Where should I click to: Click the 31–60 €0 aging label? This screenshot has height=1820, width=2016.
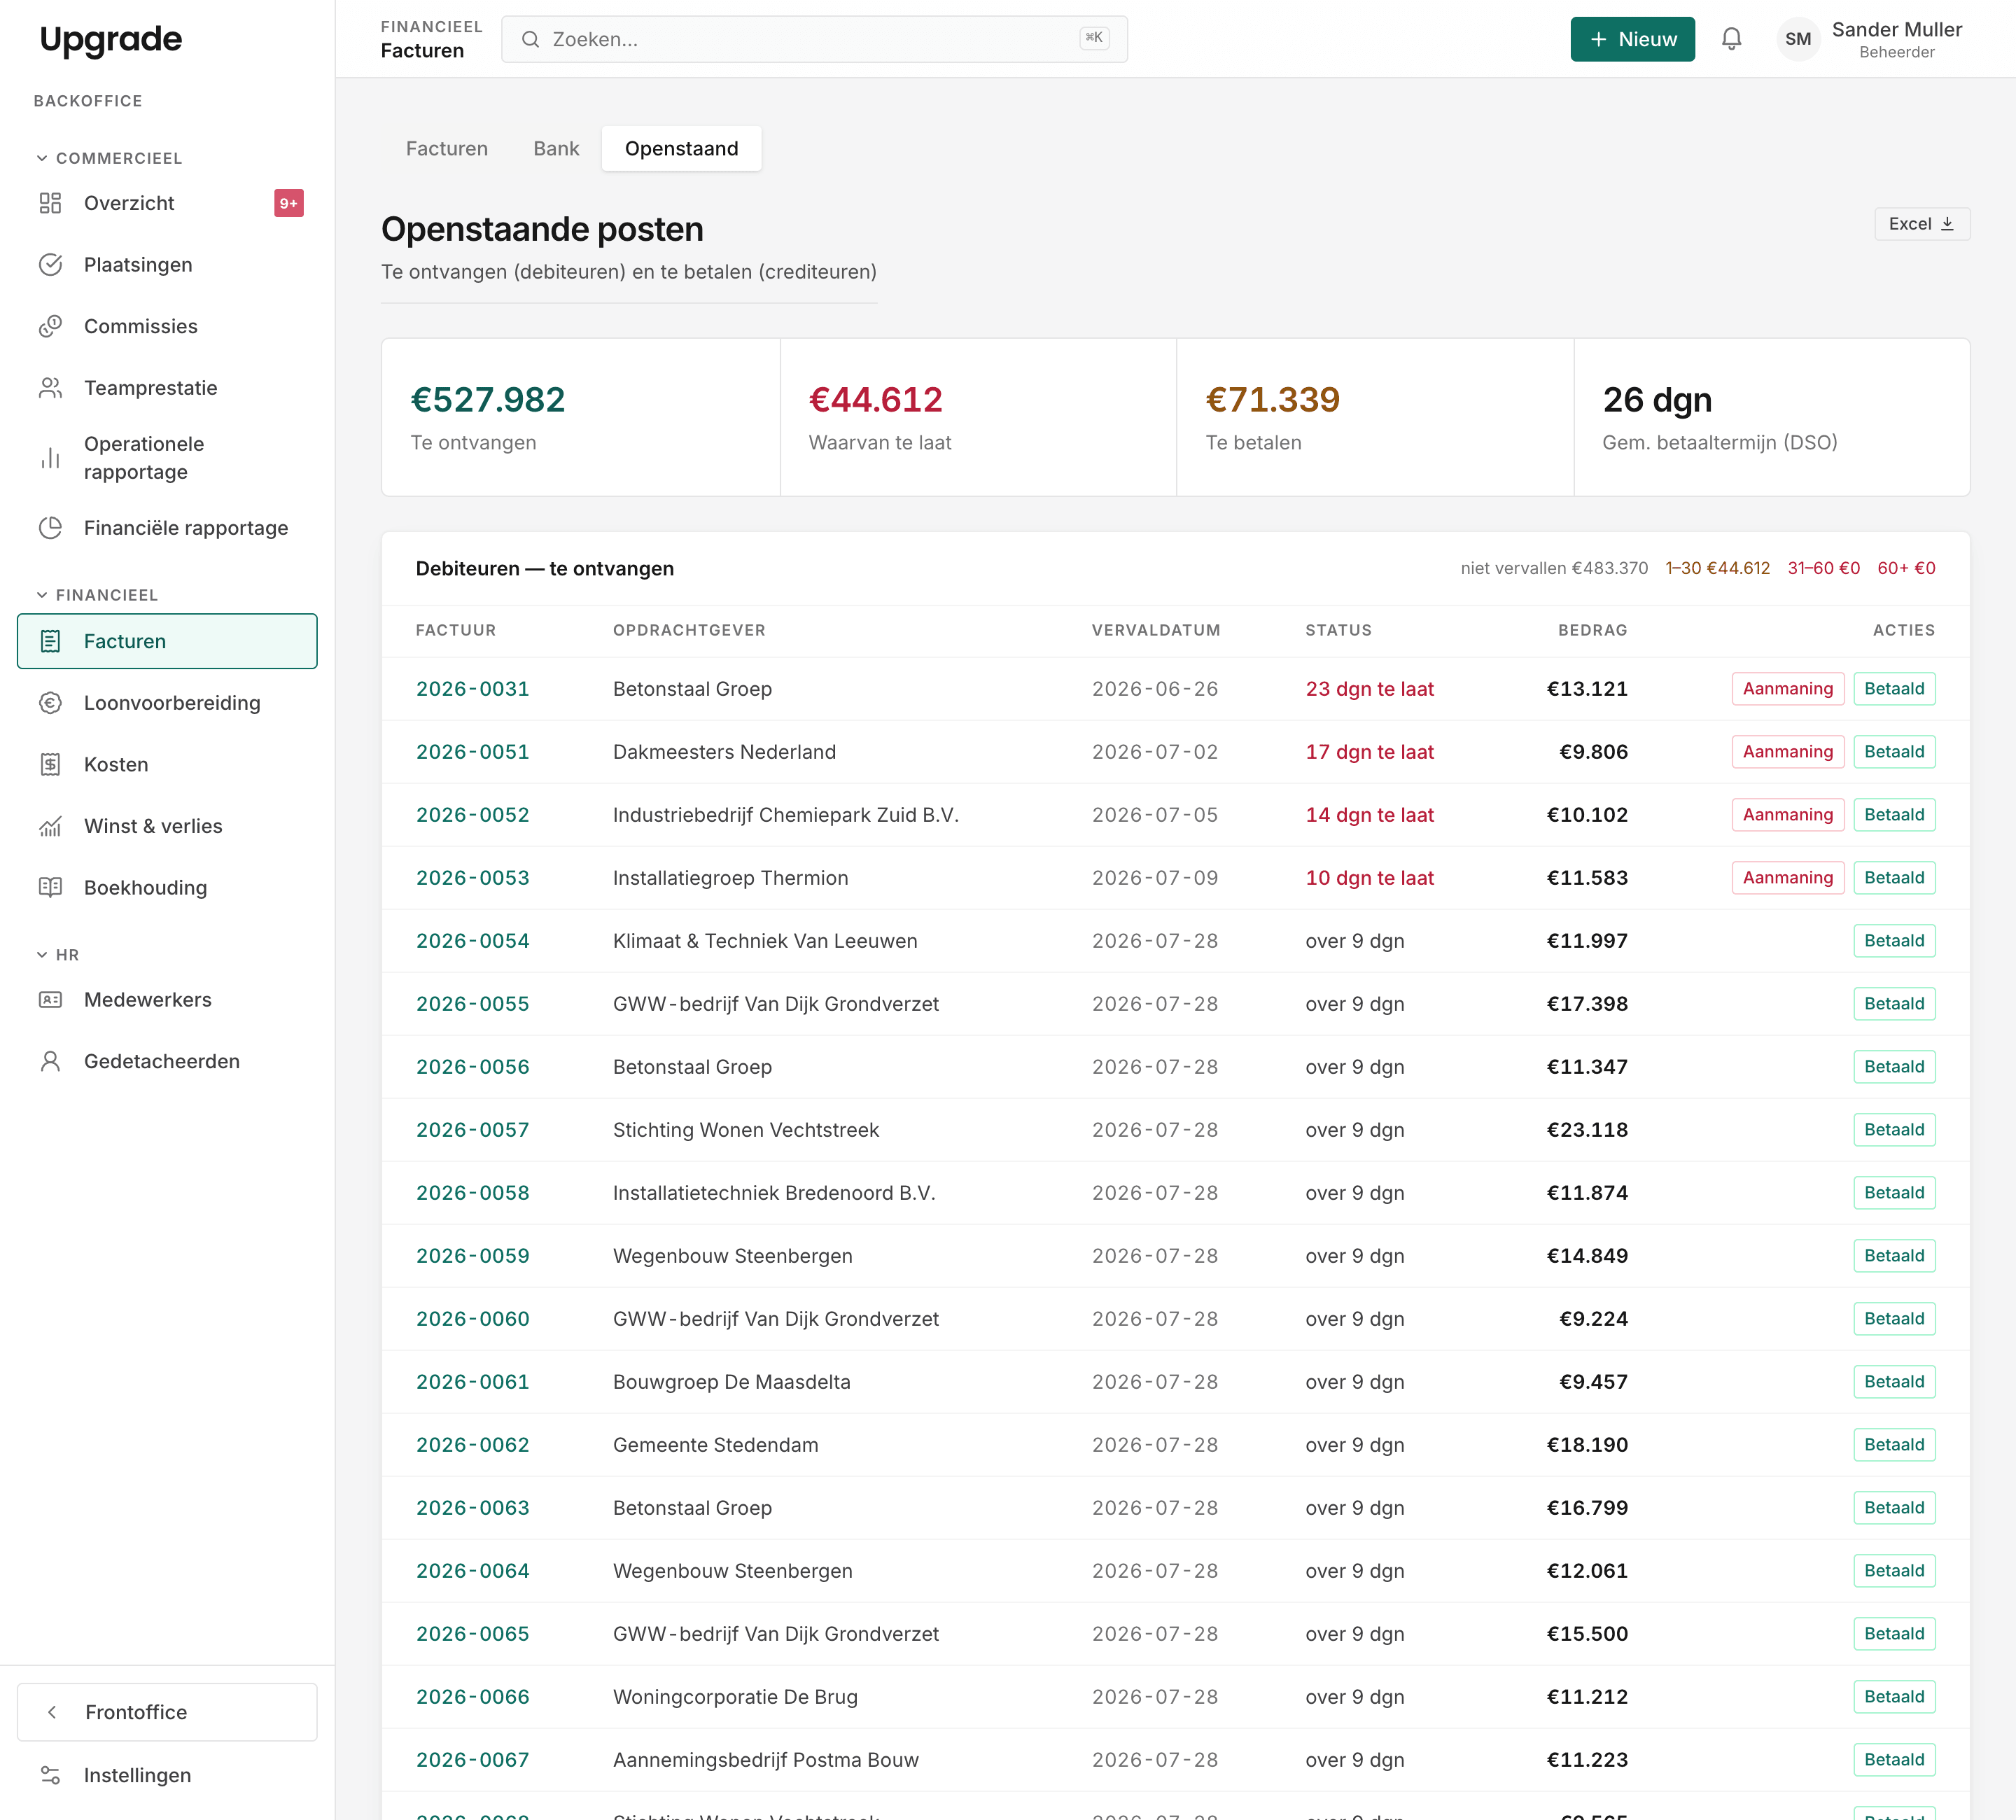(x=1823, y=568)
